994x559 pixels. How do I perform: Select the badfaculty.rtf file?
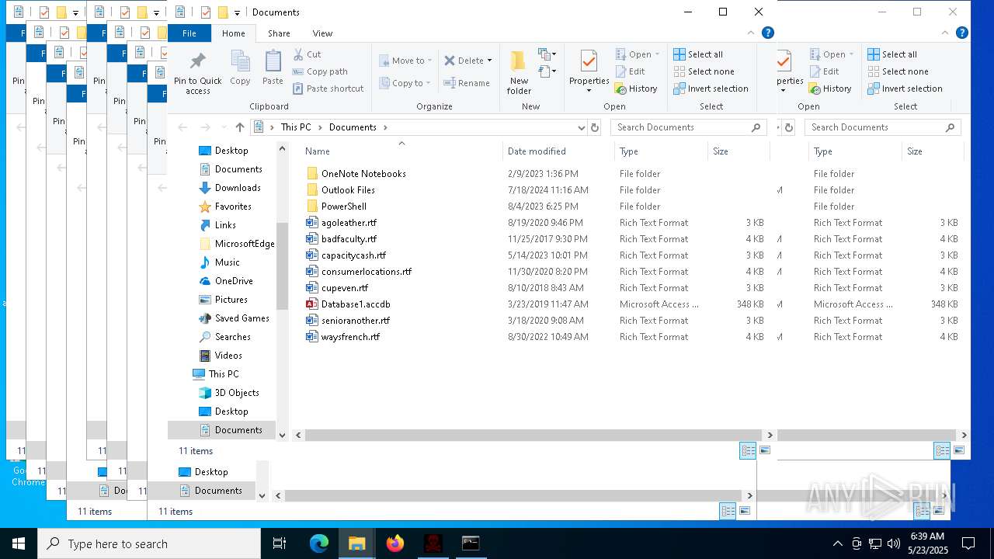(349, 239)
